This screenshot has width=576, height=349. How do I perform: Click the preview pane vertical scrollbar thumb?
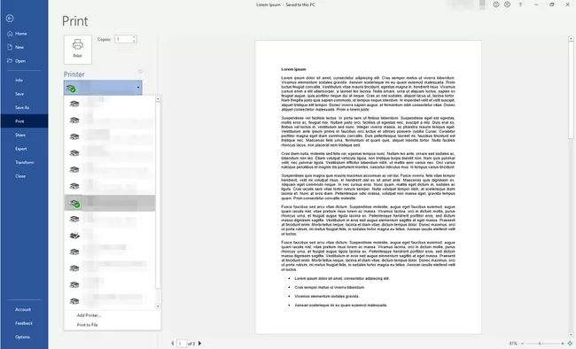click(571, 90)
